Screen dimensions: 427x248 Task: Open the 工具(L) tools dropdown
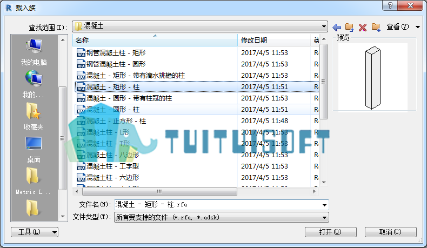(x=35, y=232)
